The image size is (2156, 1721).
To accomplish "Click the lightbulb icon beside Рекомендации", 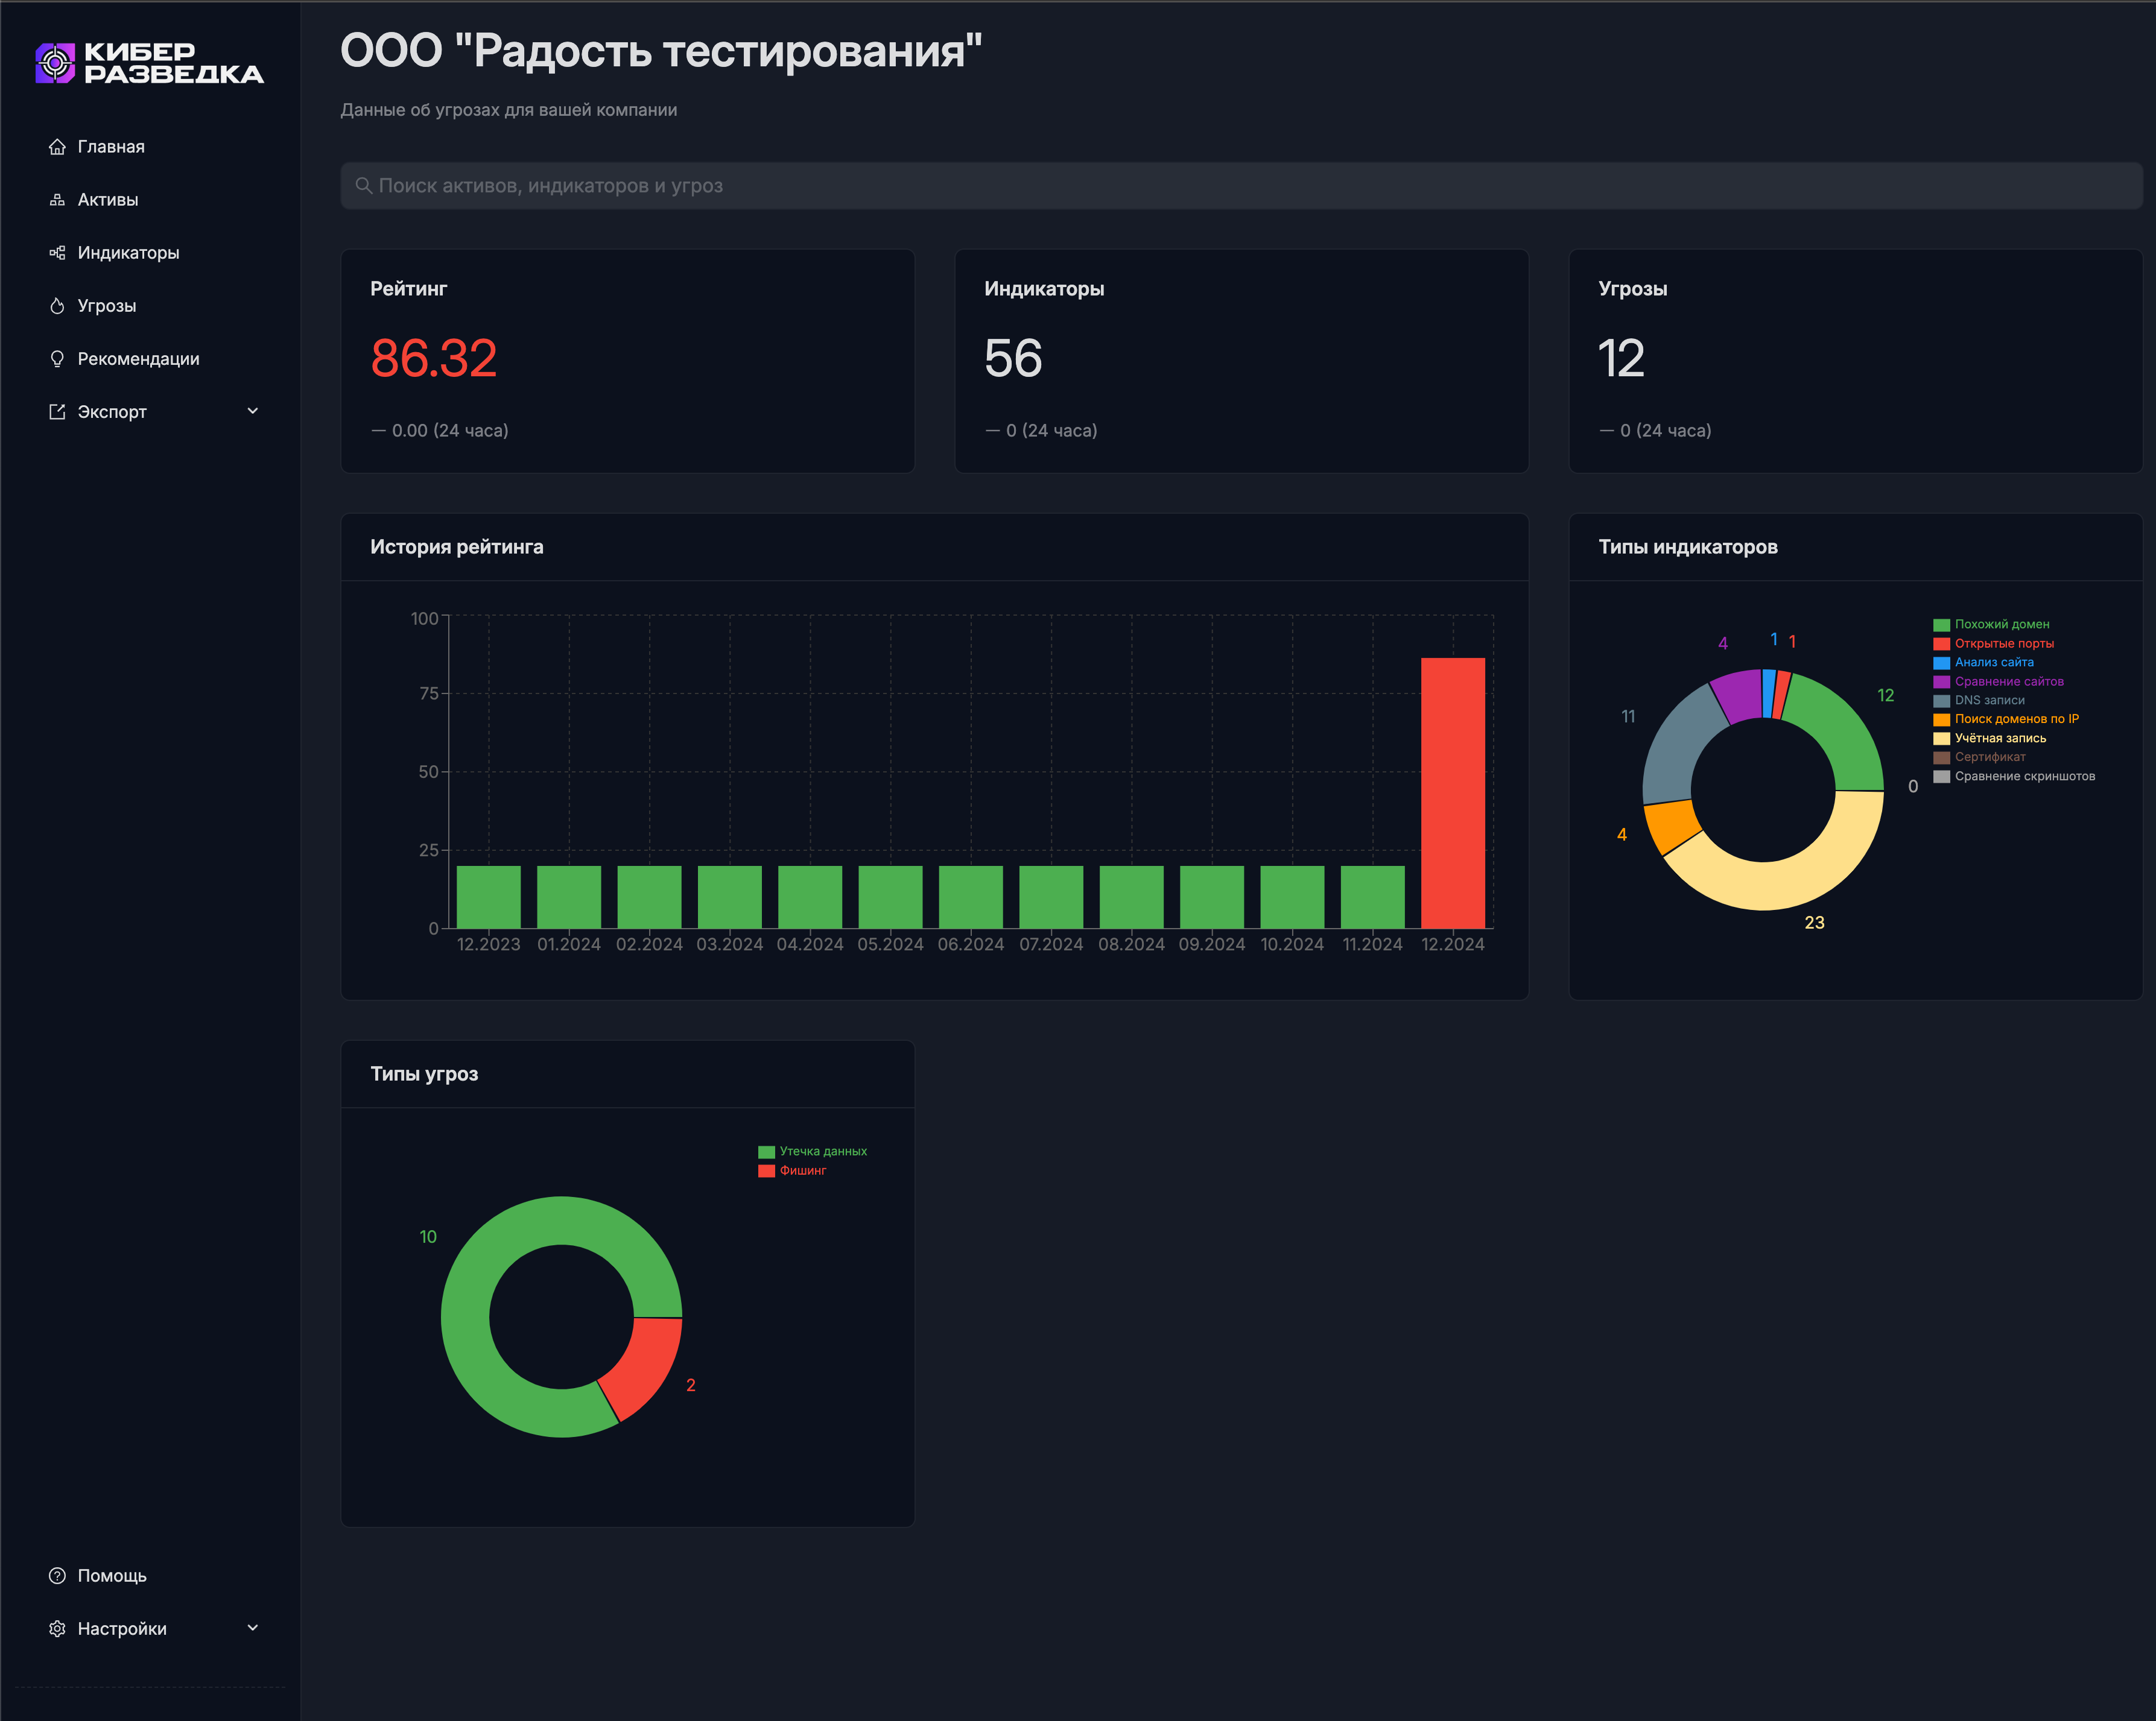I will (x=57, y=359).
